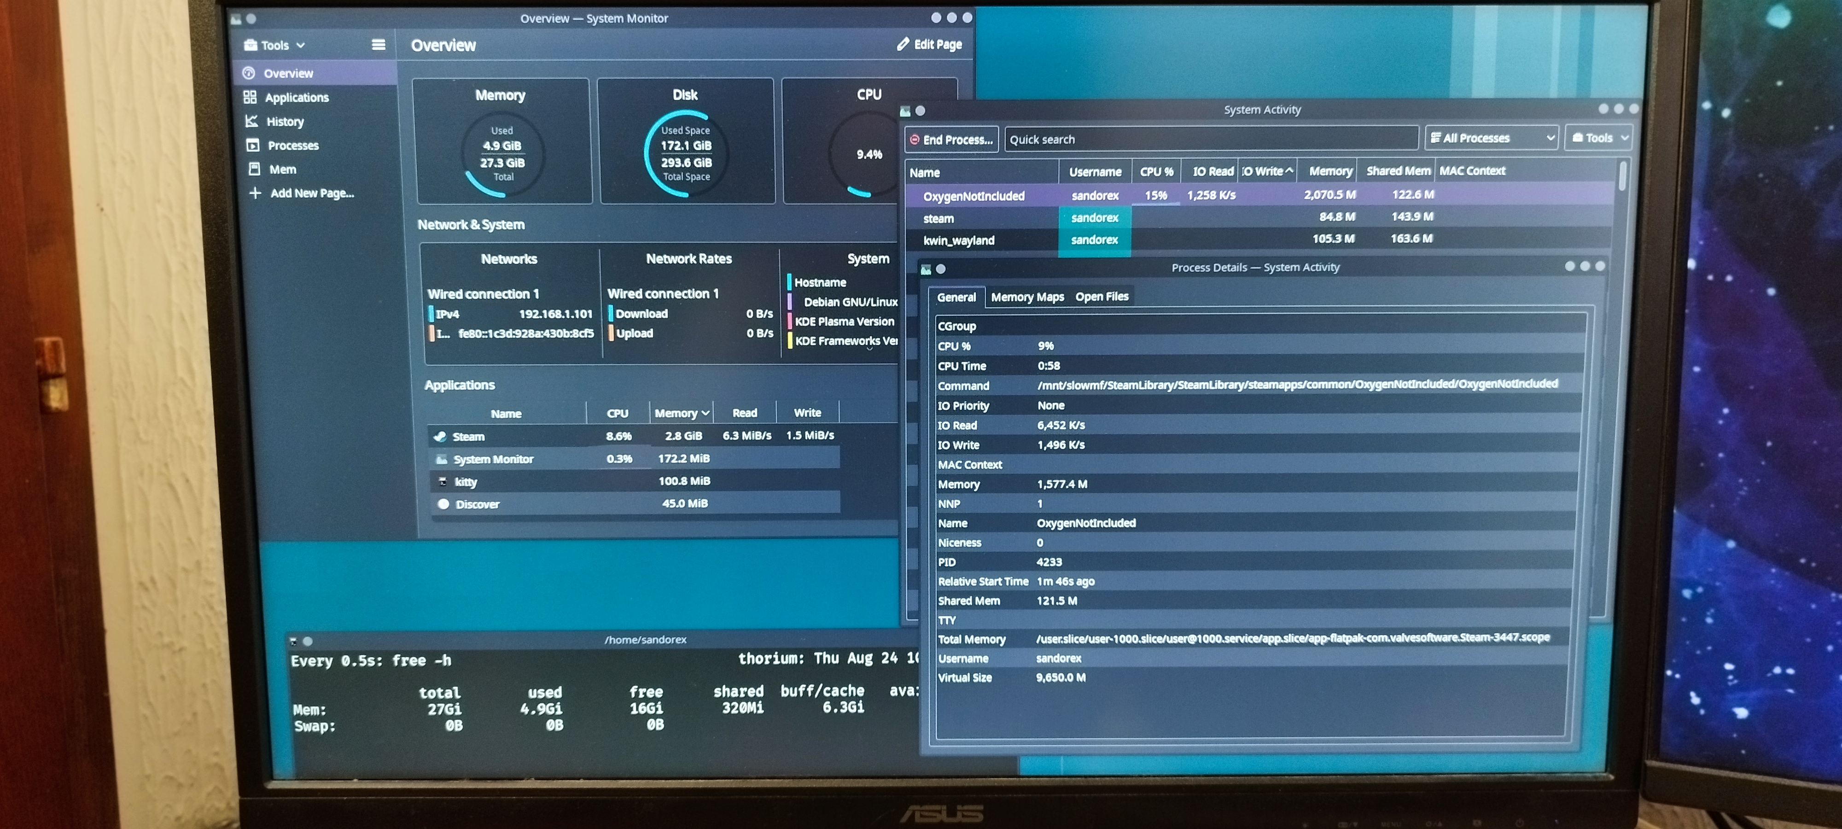Open the Tools dropdown in System Monitor
The width and height of the screenshot is (1842, 829).
point(275,45)
